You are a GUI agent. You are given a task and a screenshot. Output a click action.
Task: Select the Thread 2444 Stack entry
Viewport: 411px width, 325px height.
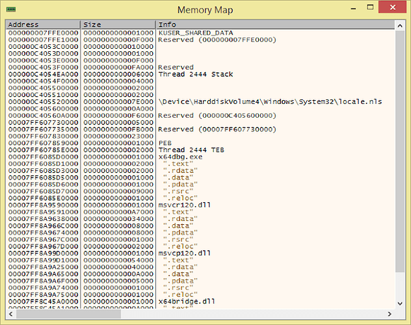tap(195, 74)
